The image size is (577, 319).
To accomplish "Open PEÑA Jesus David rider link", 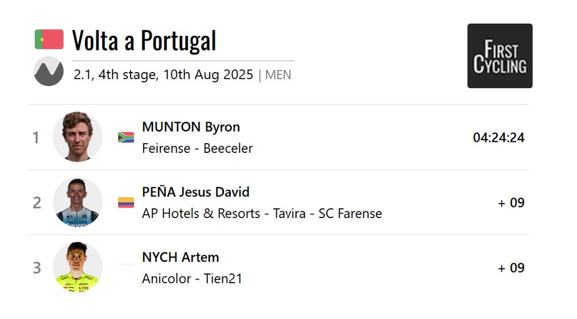I will [196, 192].
